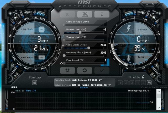Click the DETACH link below driver version
The width and height of the screenshot is (168, 113).
tap(84, 87)
